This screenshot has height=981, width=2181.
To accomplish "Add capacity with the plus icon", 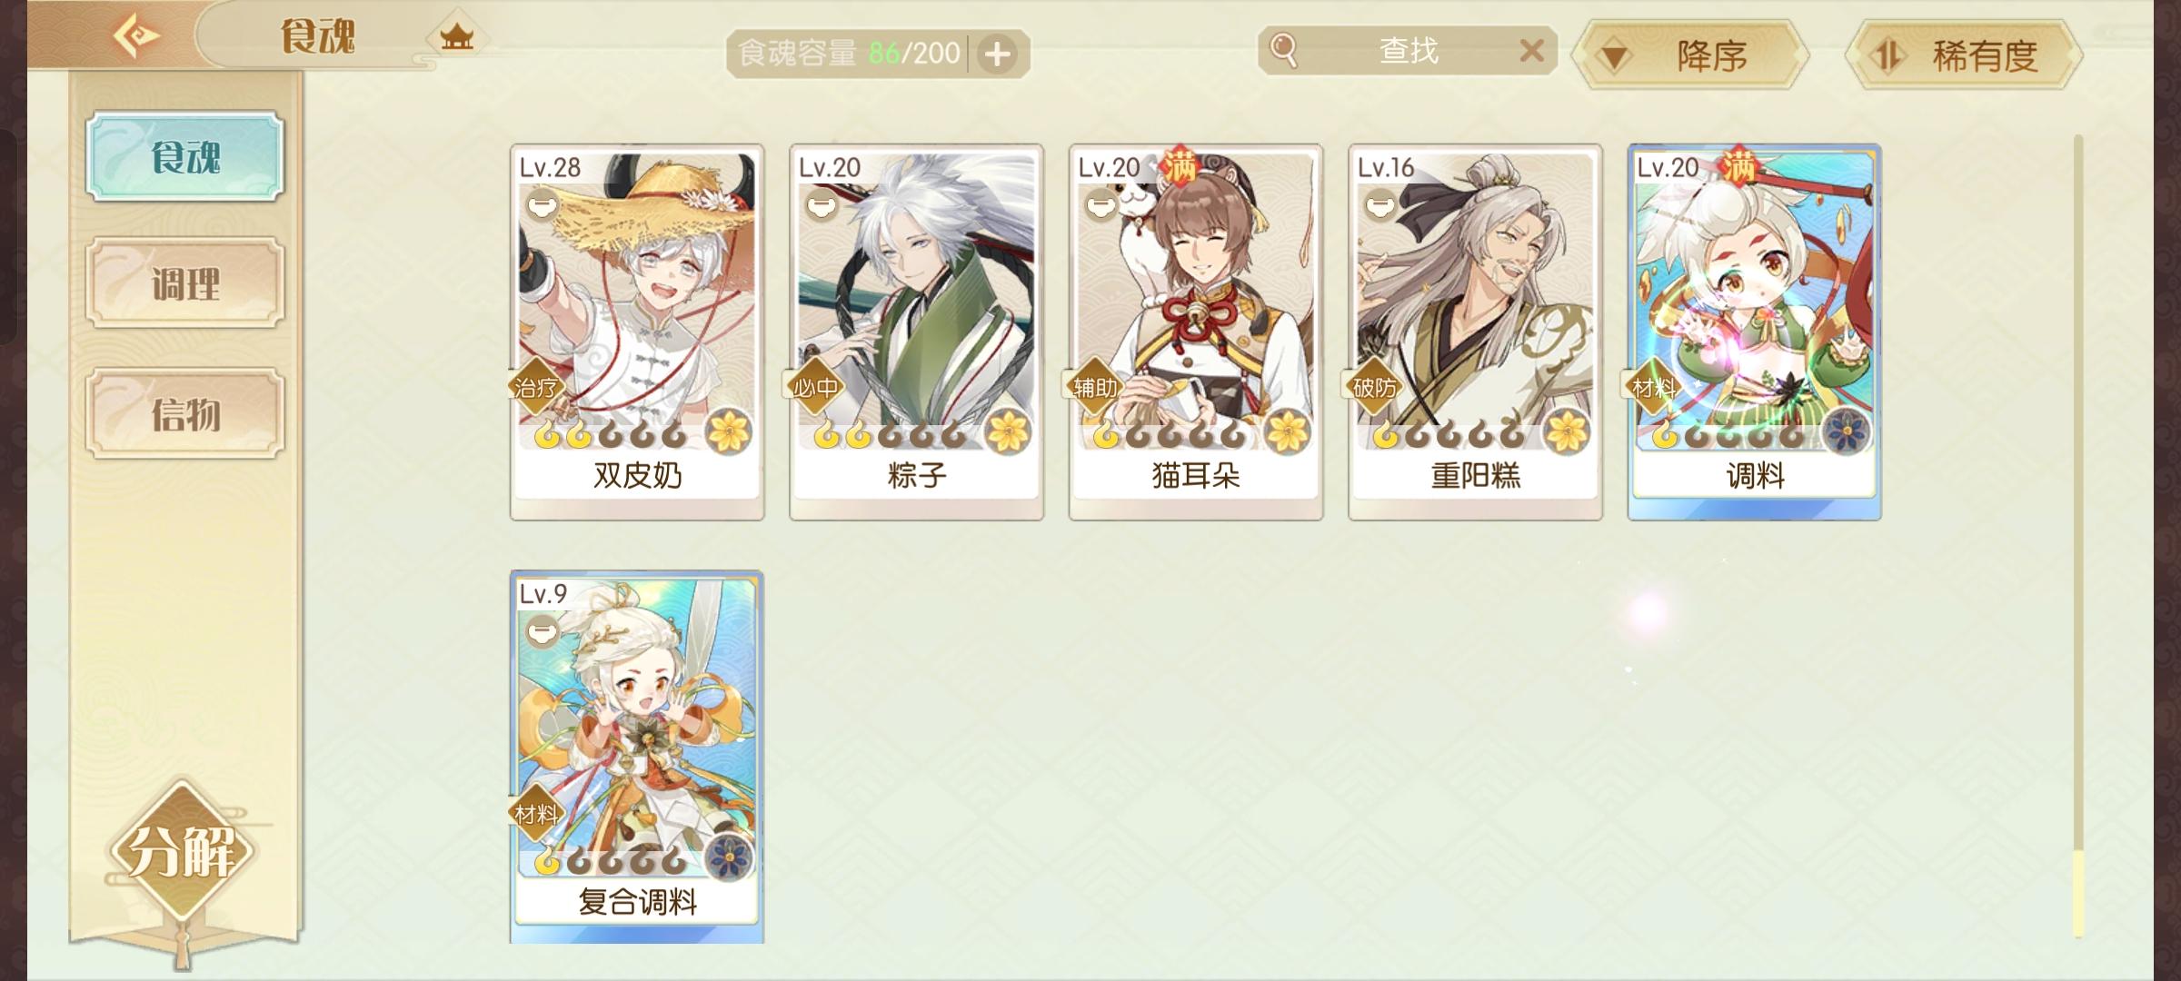I will coord(998,54).
